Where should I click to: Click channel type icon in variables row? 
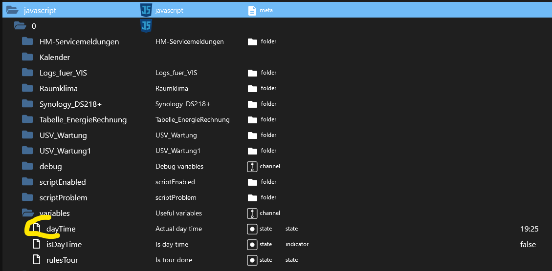[252, 213]
